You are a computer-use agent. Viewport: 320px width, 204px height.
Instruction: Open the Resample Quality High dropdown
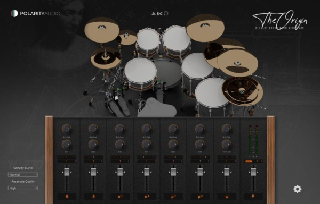tap(23, 188)
